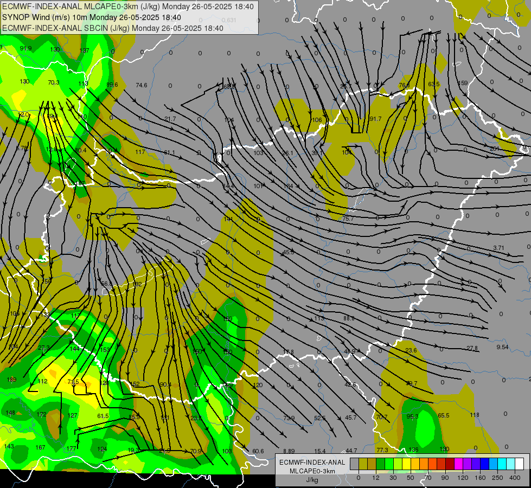
Task: Click the map value '156'
Action: pos(47,281)
